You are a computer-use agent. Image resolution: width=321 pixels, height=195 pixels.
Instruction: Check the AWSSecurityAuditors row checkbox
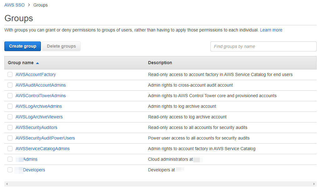10,127
